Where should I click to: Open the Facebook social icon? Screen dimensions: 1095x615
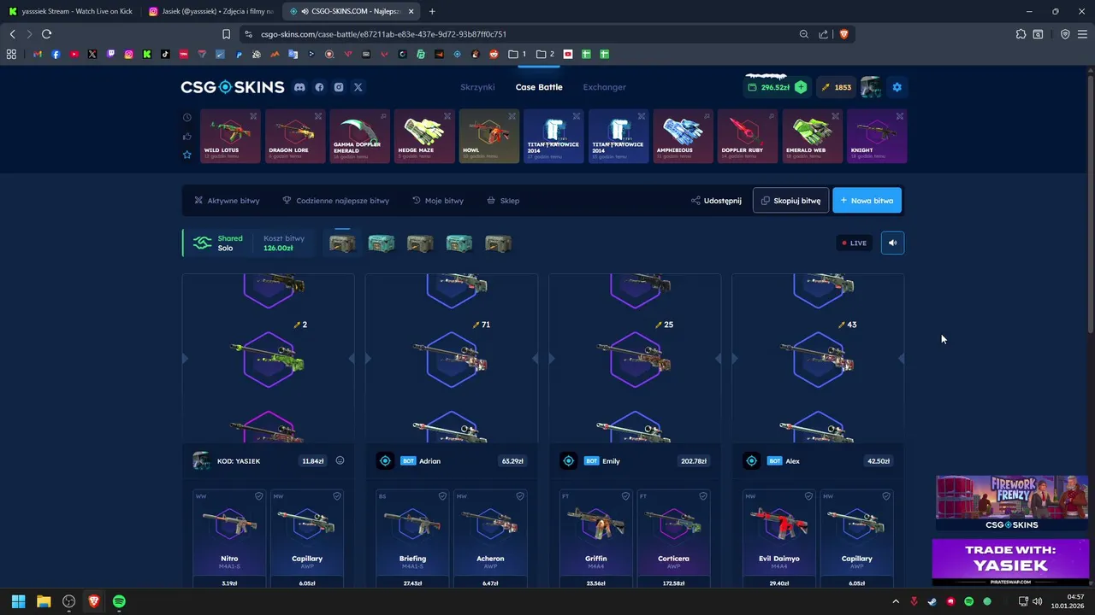click(319, 87)
